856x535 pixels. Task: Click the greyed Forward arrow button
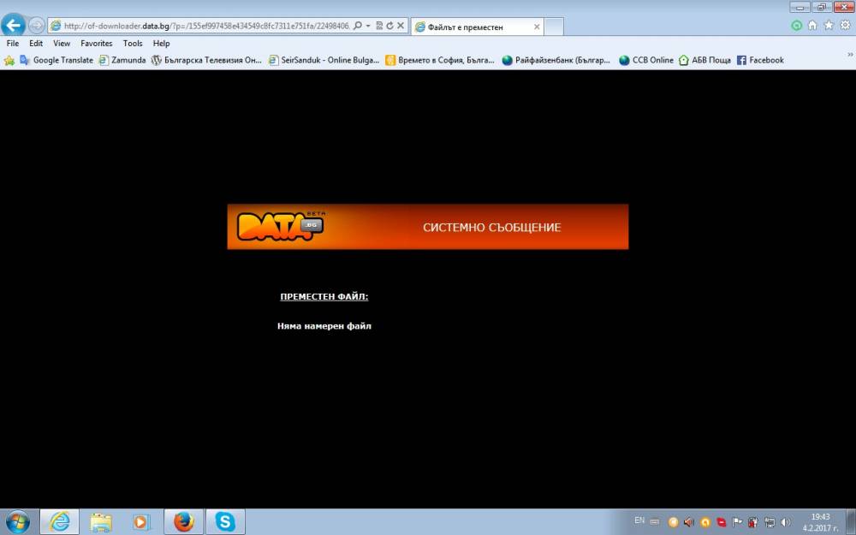[36, 26]
